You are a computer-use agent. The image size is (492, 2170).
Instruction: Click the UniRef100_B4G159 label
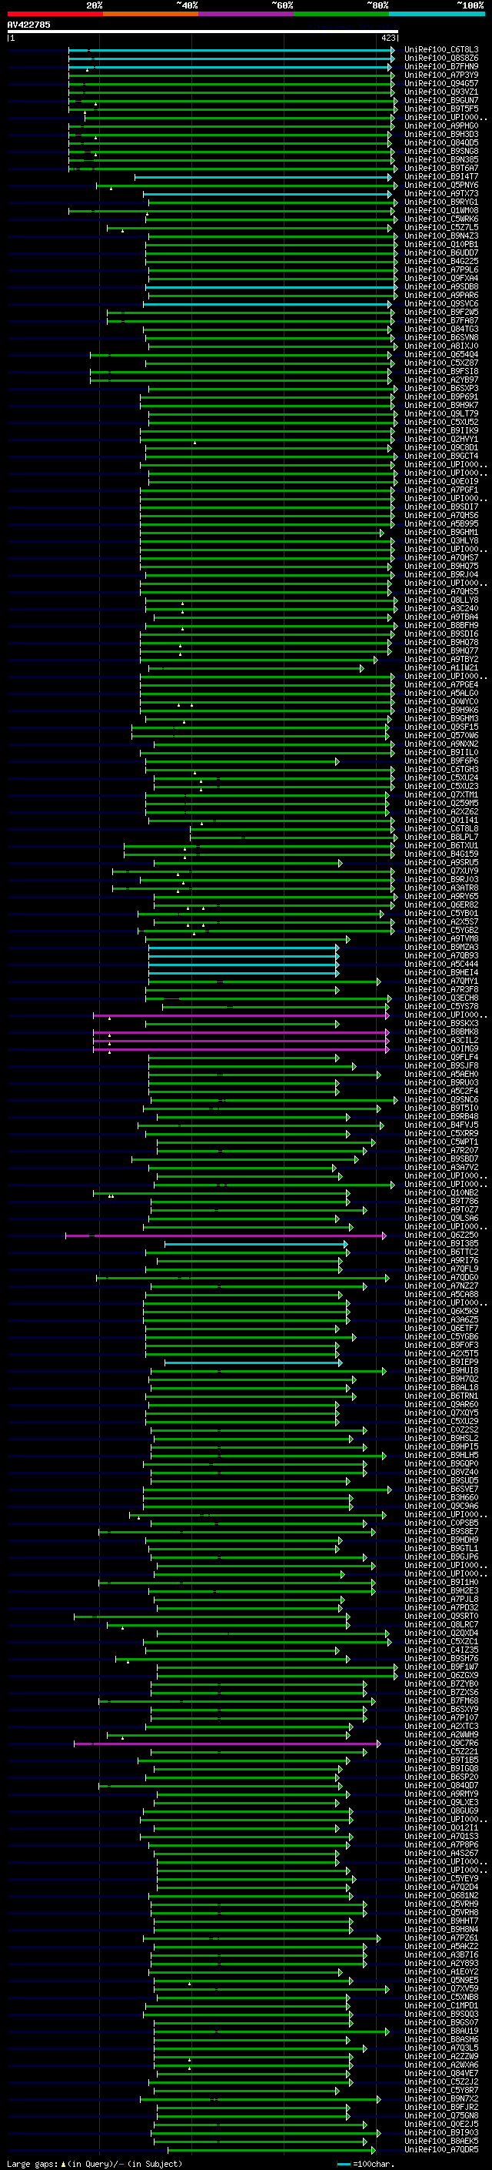coord(441,854)
